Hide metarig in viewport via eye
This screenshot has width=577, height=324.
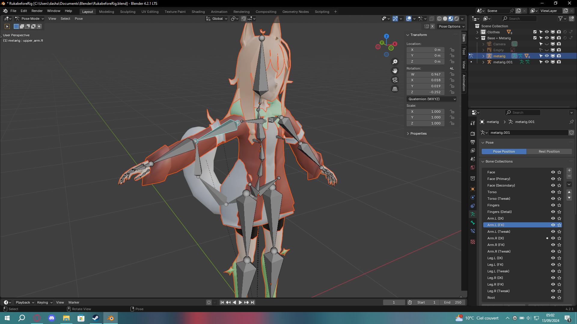tap(547, 56)
